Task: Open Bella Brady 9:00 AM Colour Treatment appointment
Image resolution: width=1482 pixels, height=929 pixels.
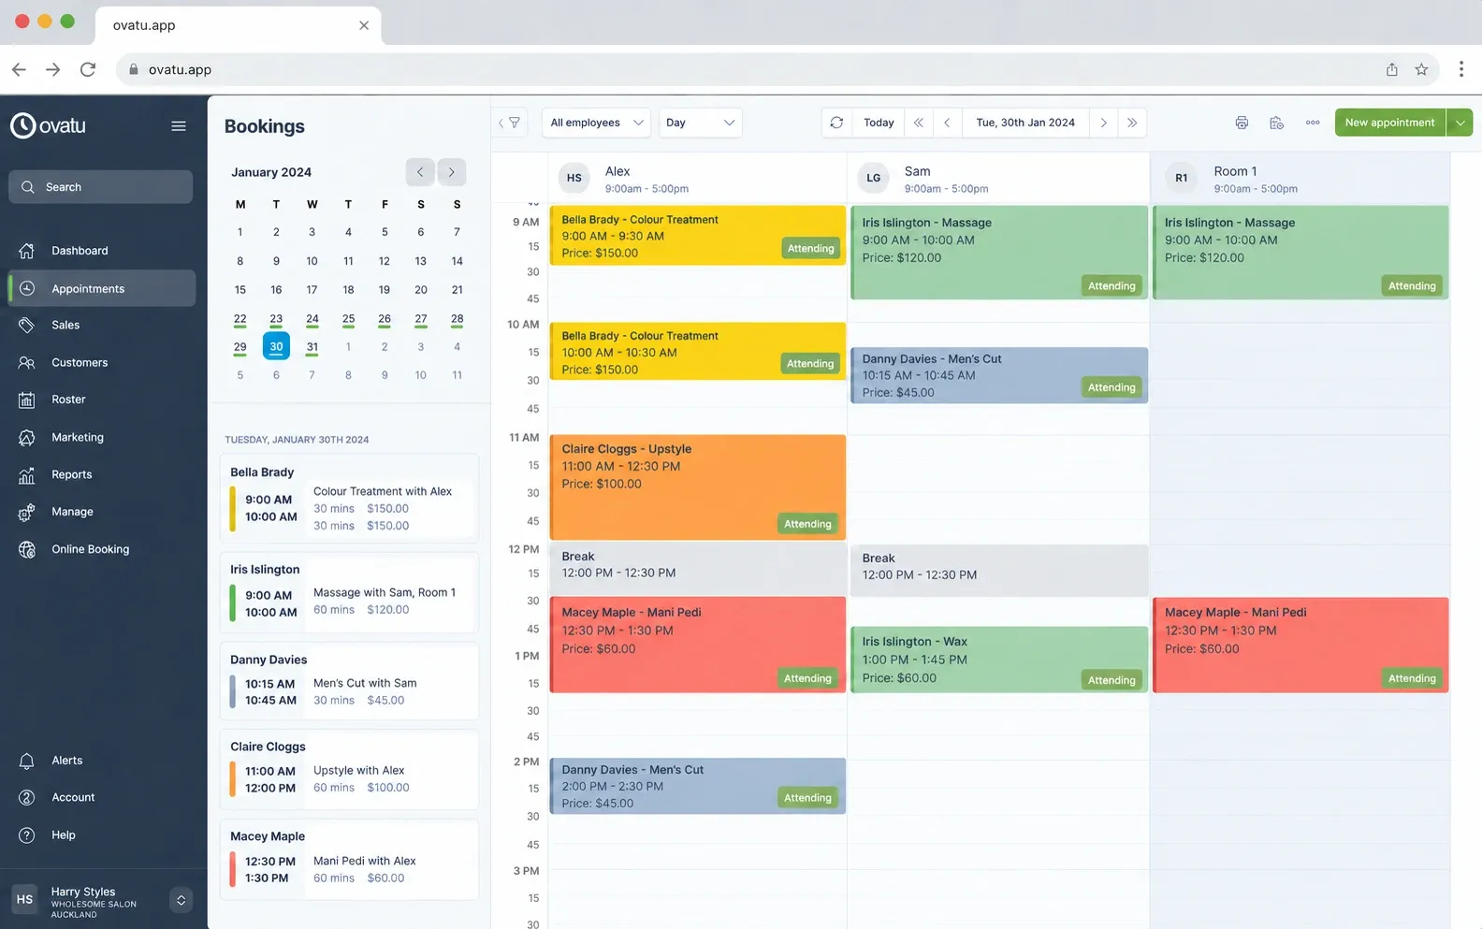Action: click(x=697, y=236)
